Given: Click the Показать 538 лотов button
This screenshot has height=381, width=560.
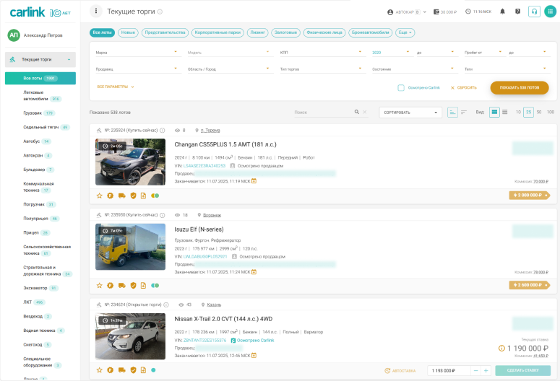Looking at the screenshot, I should click(x=519, y=87).
